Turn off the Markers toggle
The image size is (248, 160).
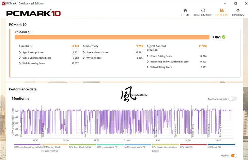click(x=234, y=156)
